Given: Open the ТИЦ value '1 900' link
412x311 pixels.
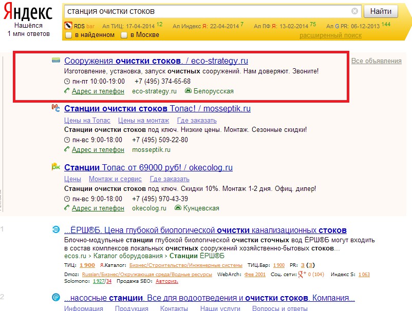Looking at the screenshot, I should click(x=87, y=265).
